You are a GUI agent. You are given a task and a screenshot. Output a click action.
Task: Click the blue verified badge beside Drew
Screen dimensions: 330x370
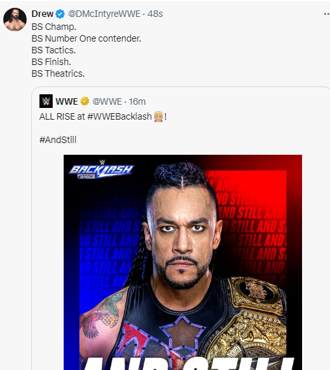[x=60, y=14]
